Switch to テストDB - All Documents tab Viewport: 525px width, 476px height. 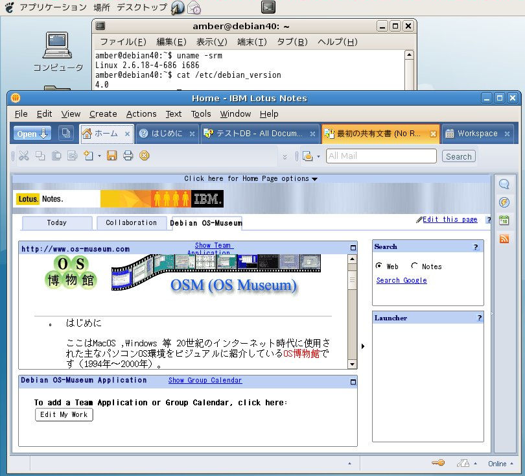pyautogui.click(x=260, y=134)
